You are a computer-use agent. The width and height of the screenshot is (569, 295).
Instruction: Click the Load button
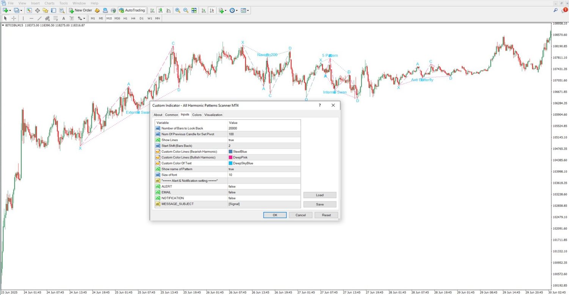pyautogui.click(x=320, y=195)
